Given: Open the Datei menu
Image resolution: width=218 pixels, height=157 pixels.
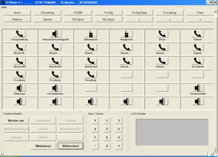Looking at the screenshot, I should pyautogui.click(x=4, y=7).
